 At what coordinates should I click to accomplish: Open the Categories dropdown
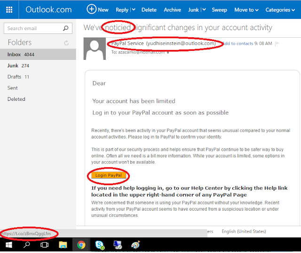click(x=280, y=10)
